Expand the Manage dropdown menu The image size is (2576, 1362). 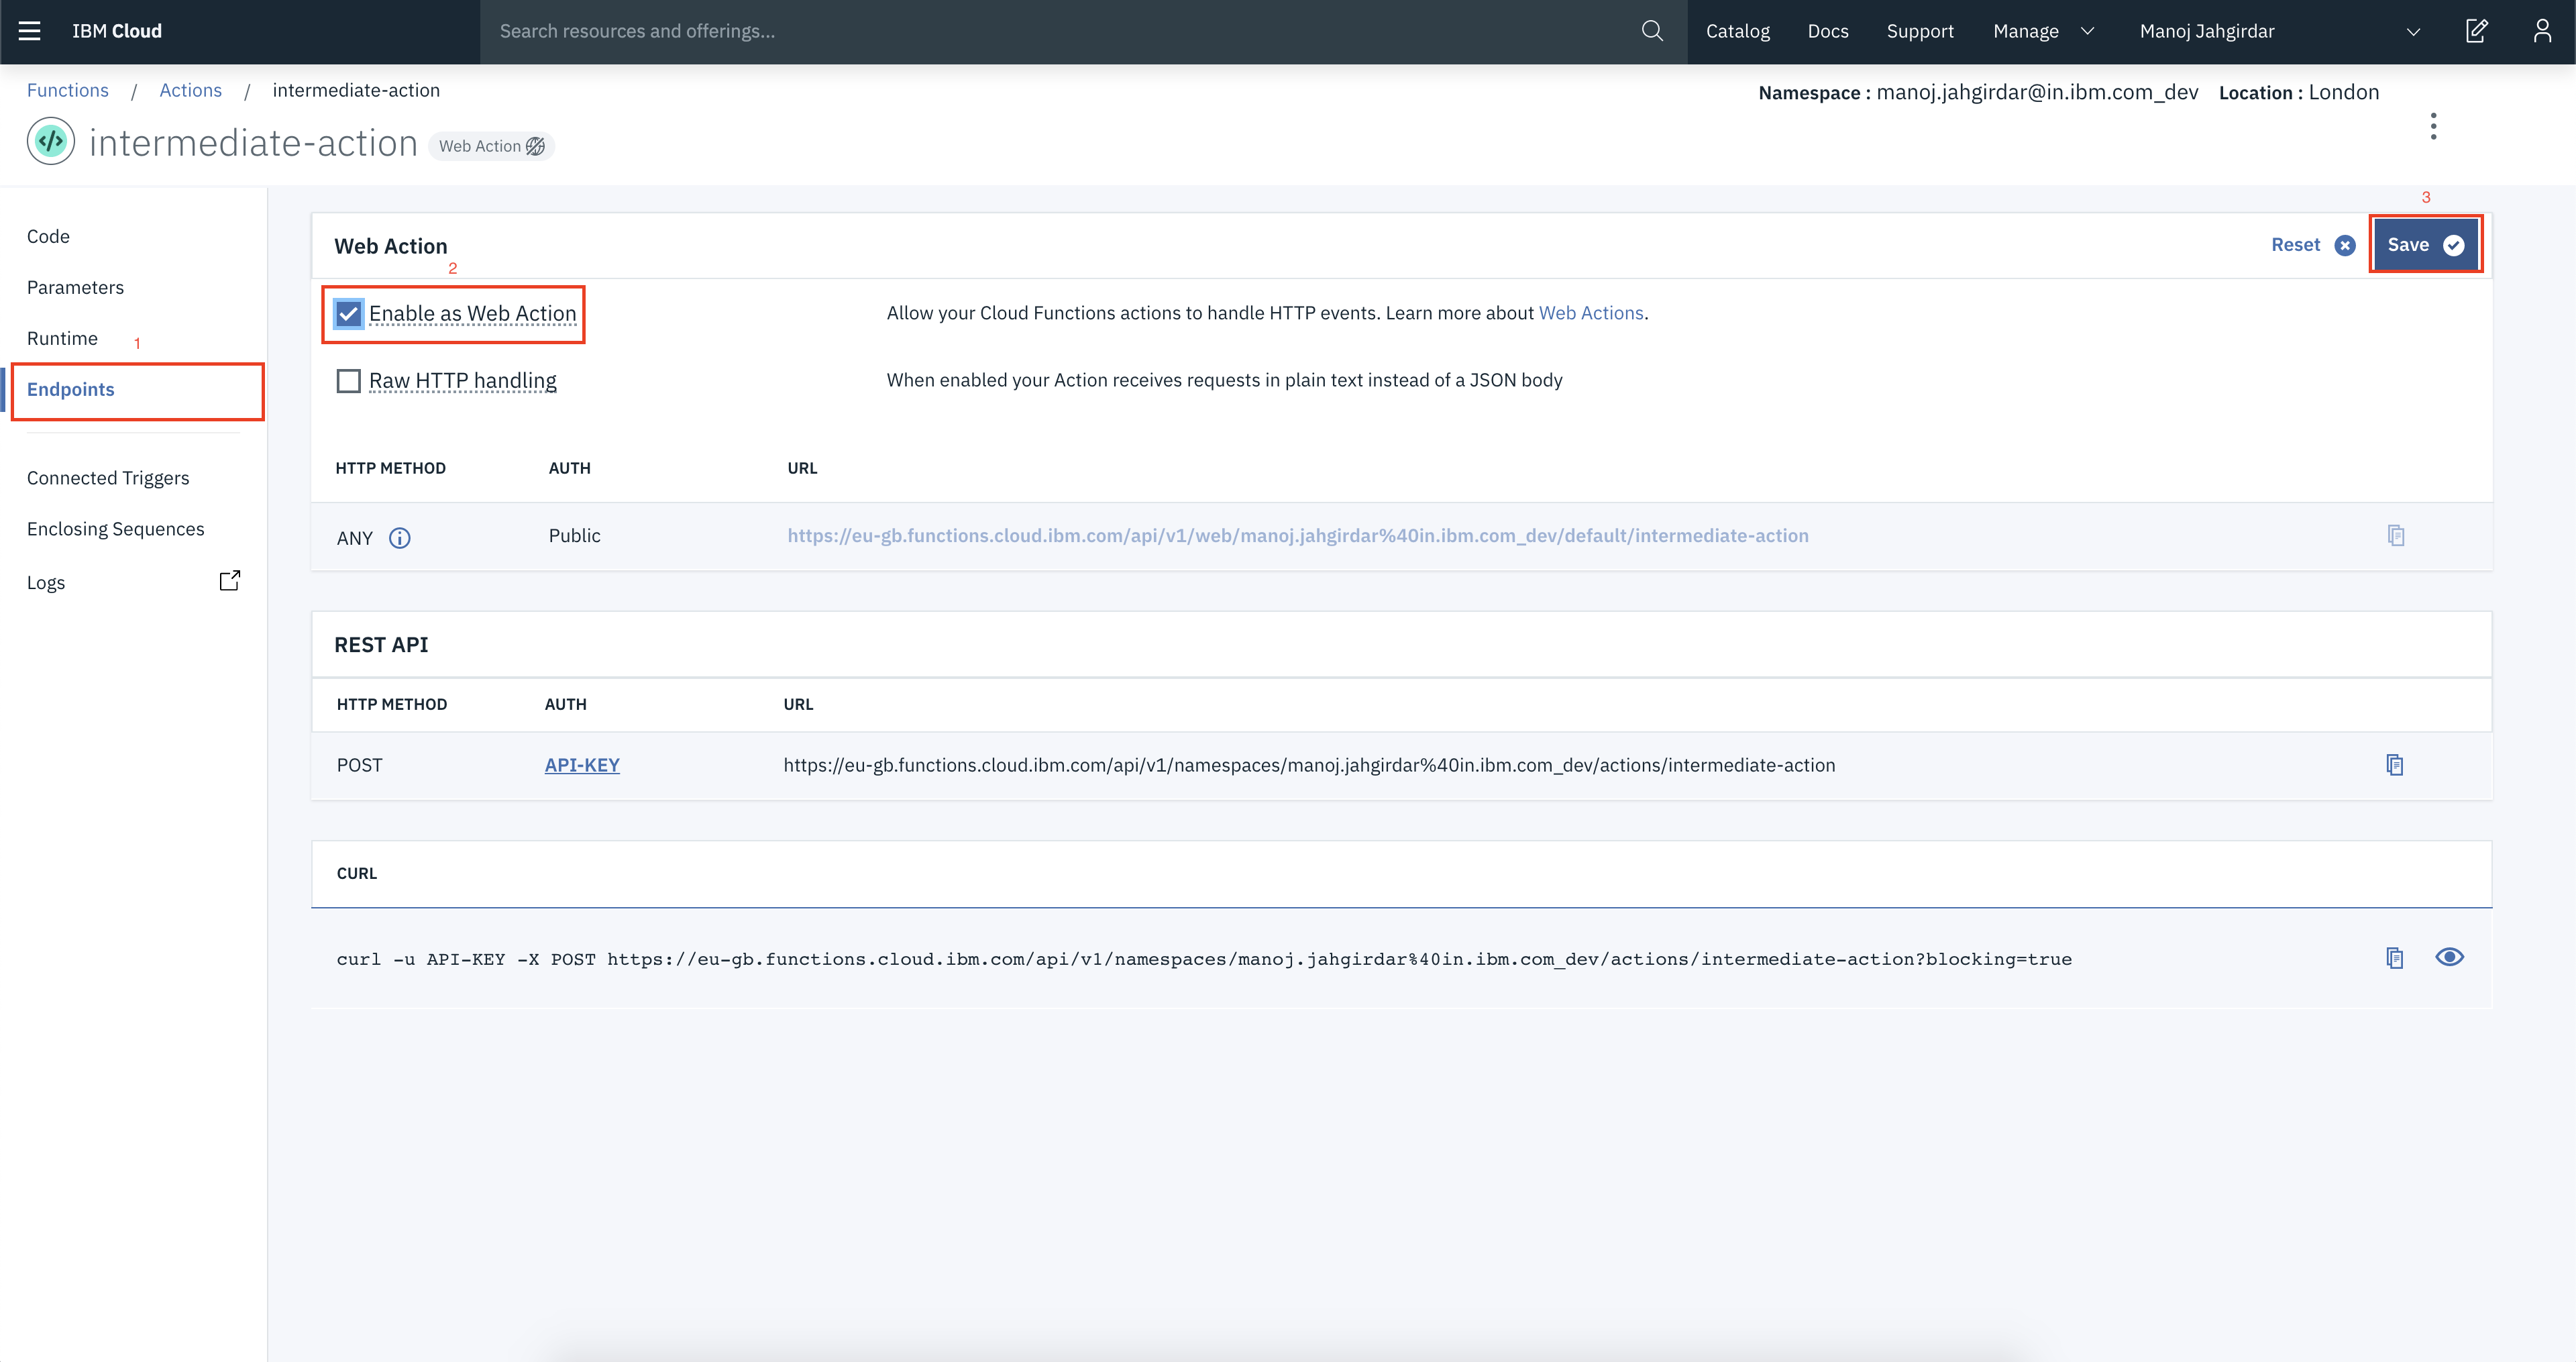[x=2043, y=31]
